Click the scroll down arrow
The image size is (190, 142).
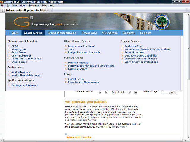click(x=188, y=137)
